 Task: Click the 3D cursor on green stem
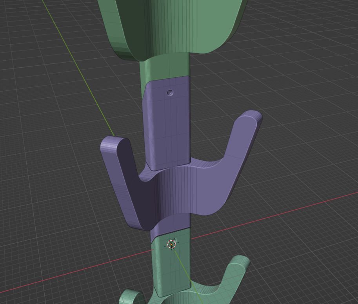[171, 244]
